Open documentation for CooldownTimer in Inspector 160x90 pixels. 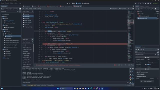click(x=158, y=52)
